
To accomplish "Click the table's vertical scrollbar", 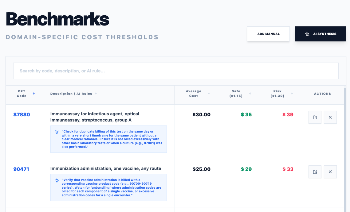I will (x=345, y=147).
